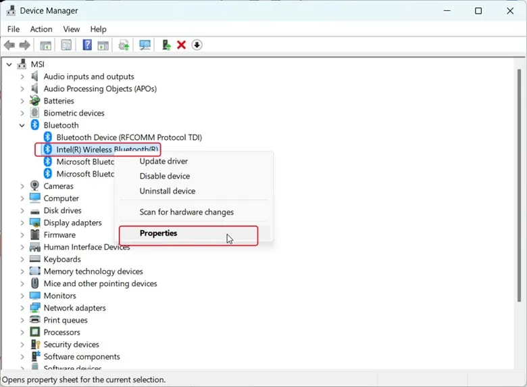Viewport: 527px width, 387px height.
Task: Expand the Firmware category
Action: pyautogui.click(x=22, y=235)
